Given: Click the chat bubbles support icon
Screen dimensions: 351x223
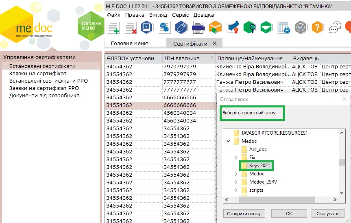Looking at the screenshot, I should [335, 28].
